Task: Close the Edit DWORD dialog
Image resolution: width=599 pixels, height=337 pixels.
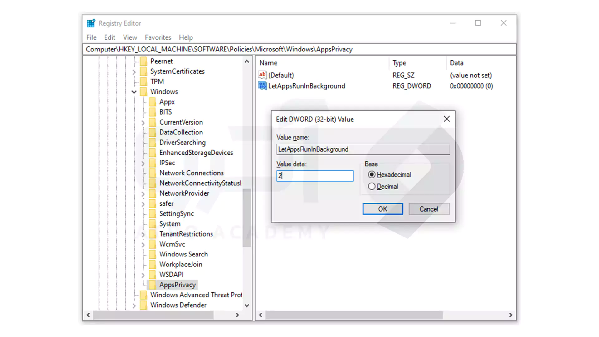Action: tap(447, 119)
